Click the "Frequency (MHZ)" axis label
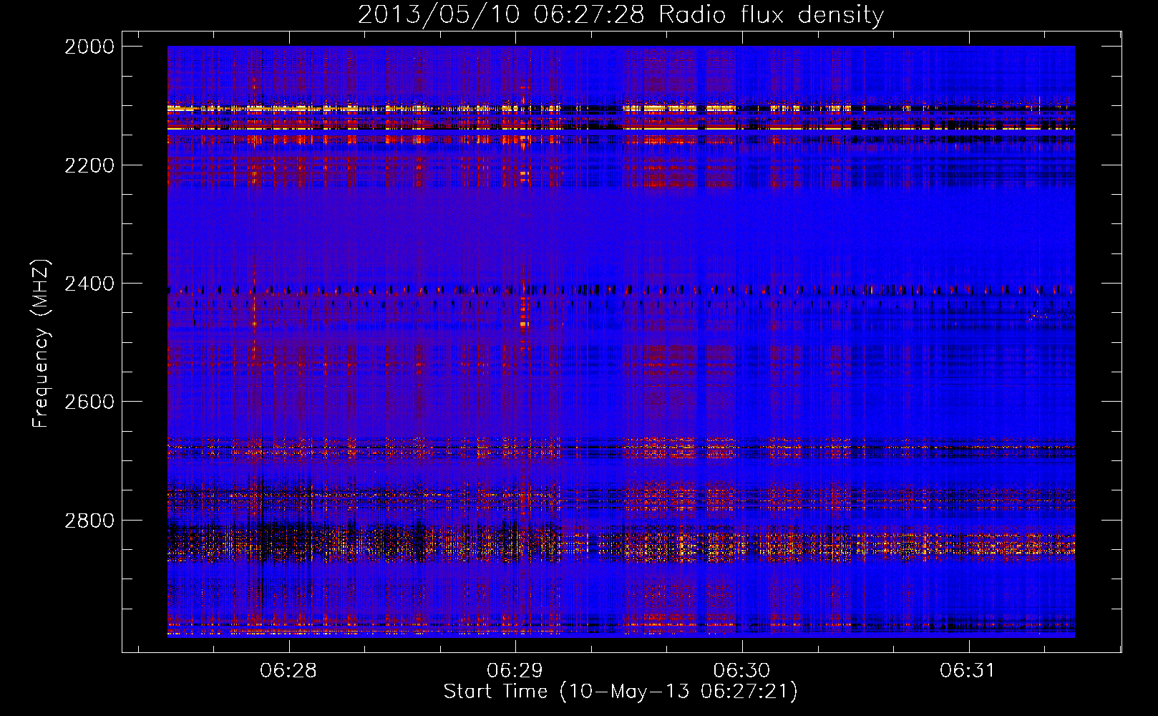The height and width of the screenshot is (716, 1158). [41, 343]
